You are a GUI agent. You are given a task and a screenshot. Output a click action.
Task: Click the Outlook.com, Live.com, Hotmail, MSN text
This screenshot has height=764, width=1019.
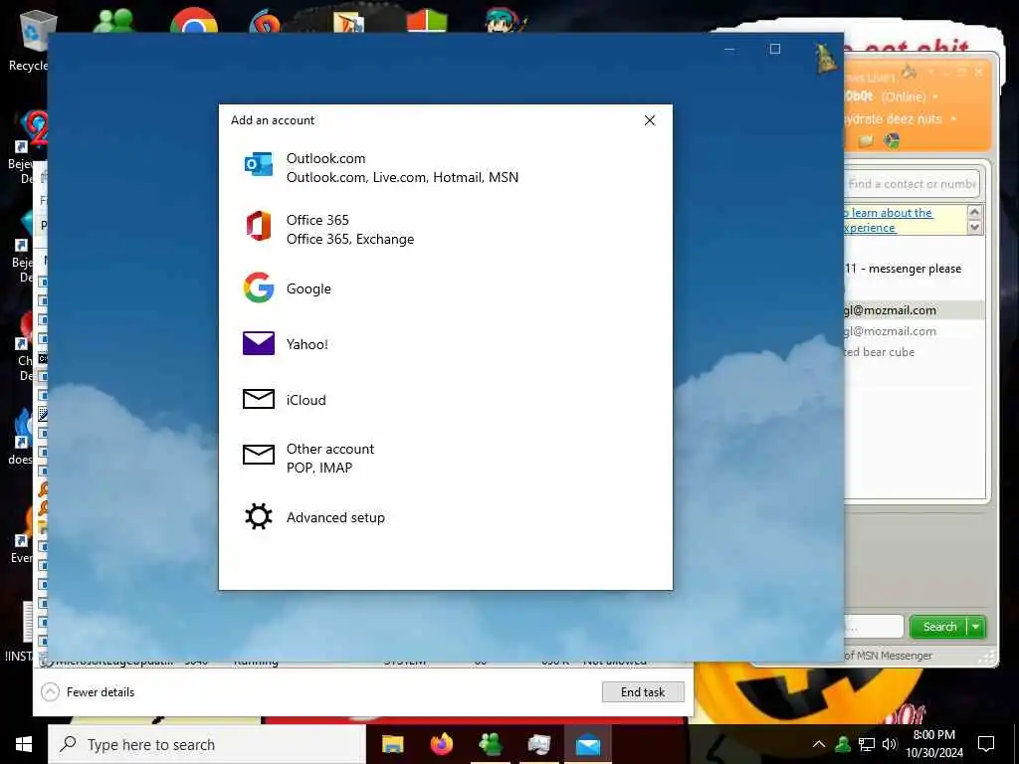[402, 177]
